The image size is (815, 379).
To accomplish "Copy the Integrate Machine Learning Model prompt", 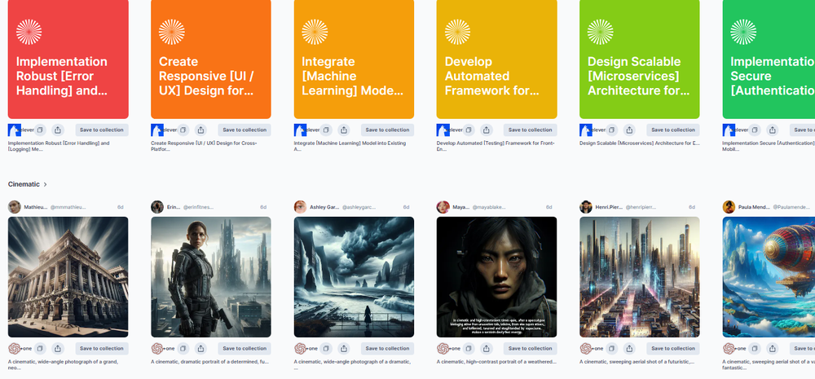I will (326, 130).
